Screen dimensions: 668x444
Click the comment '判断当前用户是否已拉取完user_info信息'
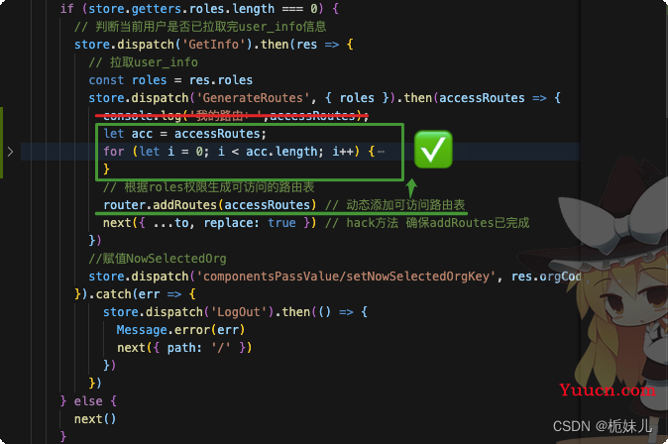pyautogui.click(x=211, y=27)
